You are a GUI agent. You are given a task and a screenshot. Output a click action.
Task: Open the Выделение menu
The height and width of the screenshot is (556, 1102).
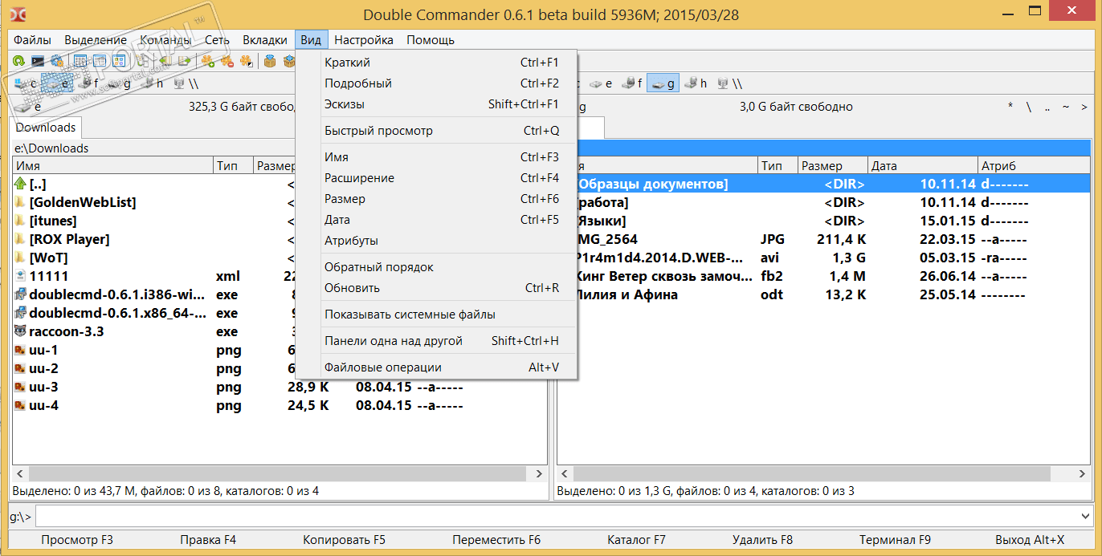[x=96, y=40]
